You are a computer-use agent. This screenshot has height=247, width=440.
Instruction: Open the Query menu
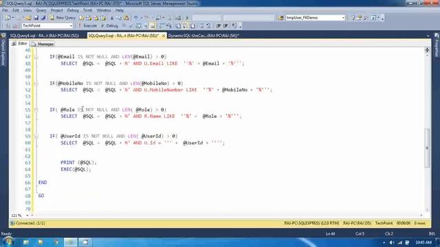[41, 10]
